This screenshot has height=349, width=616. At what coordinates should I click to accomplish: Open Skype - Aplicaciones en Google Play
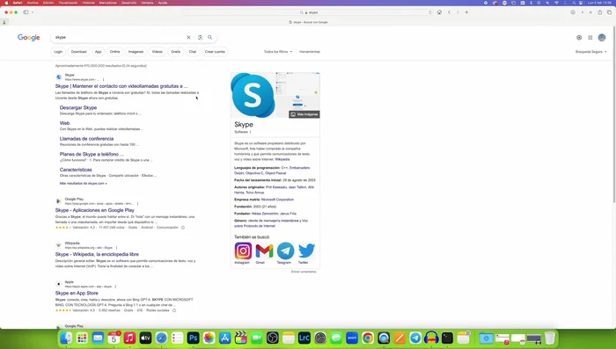95,210
